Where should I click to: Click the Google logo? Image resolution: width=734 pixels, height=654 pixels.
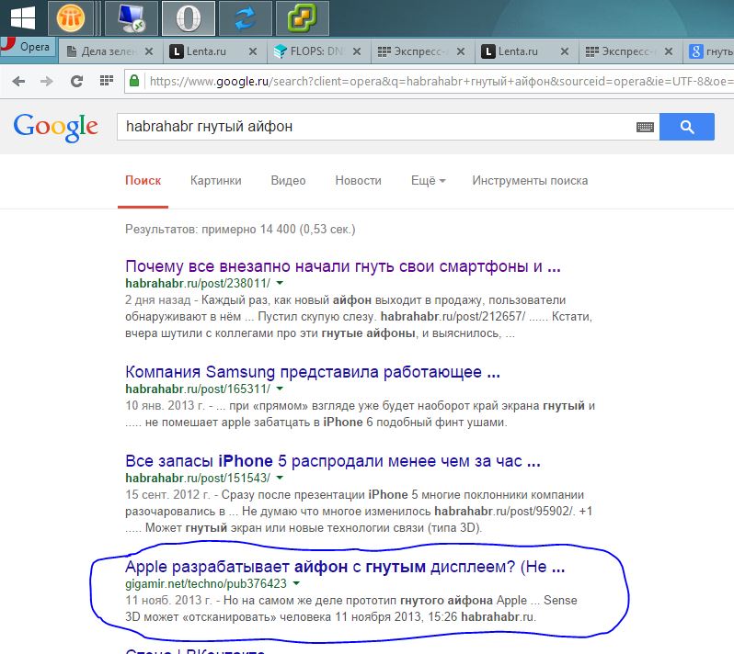pos(56,127)
